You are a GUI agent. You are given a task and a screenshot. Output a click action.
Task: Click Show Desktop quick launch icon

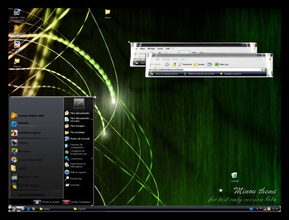[x=23, y=209]
